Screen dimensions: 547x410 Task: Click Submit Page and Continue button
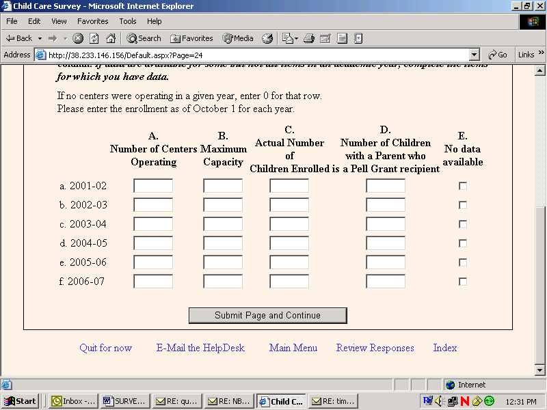coord(268,316)
